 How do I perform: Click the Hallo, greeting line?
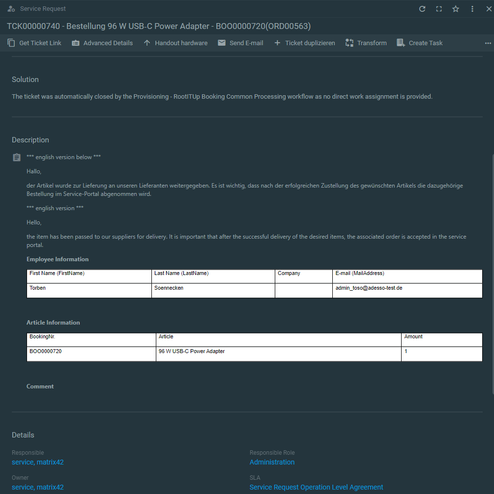click(34, 171)
